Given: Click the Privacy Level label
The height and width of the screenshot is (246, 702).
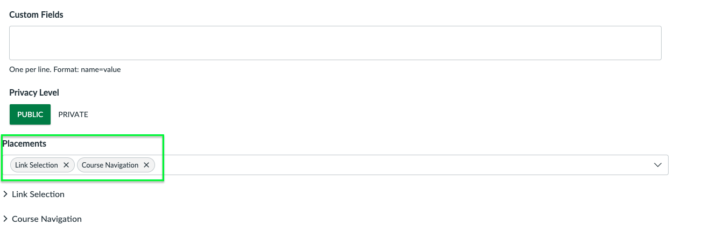Looking at the screenshot, I should click(34, 93).
